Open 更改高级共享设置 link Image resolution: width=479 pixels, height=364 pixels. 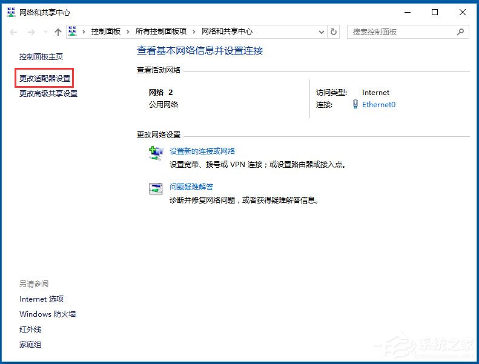(48, 93)
